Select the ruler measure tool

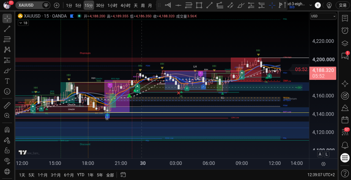(7, 105)
